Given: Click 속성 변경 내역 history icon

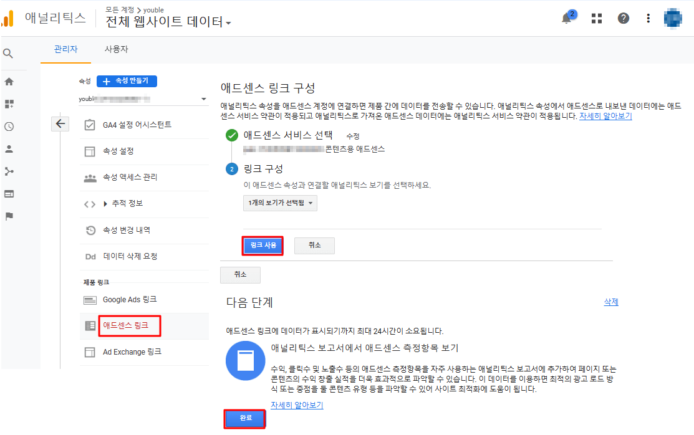Looking at the screenshot, I should tap(90, 230).
